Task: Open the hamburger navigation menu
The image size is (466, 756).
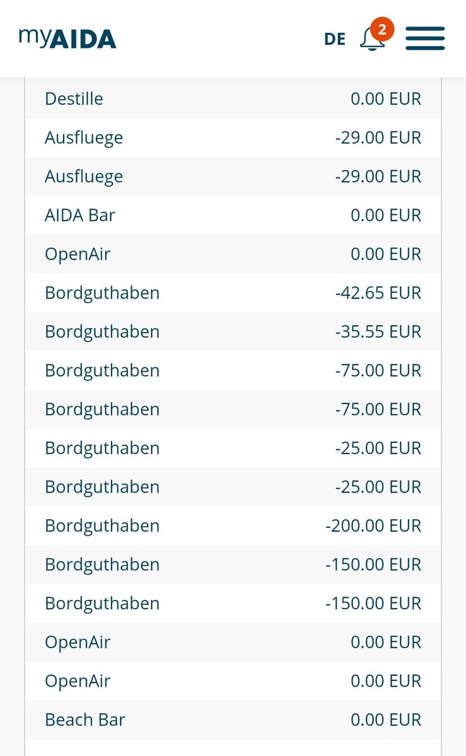Action: [x=425, y=38]
